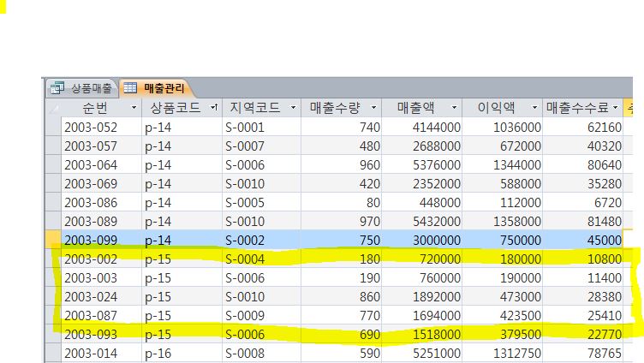The image size is (644, 363).
Task: Expand the 이익액 column dropdown arrow
Action: [x=535, y=108]
